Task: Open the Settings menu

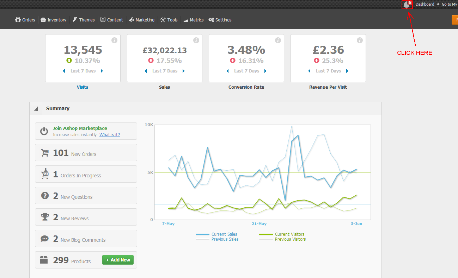Action: pos(220,20)
